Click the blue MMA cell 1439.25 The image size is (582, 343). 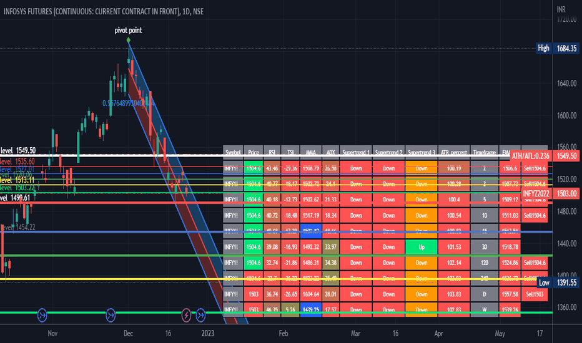(311, 309)
